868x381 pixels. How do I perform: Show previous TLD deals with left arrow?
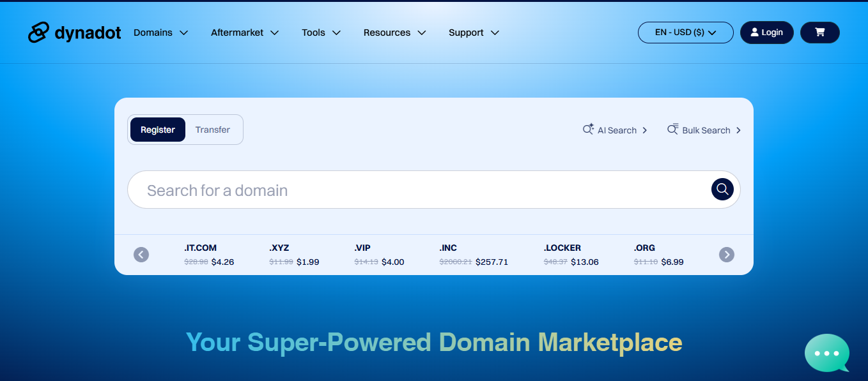click(141, 255)
